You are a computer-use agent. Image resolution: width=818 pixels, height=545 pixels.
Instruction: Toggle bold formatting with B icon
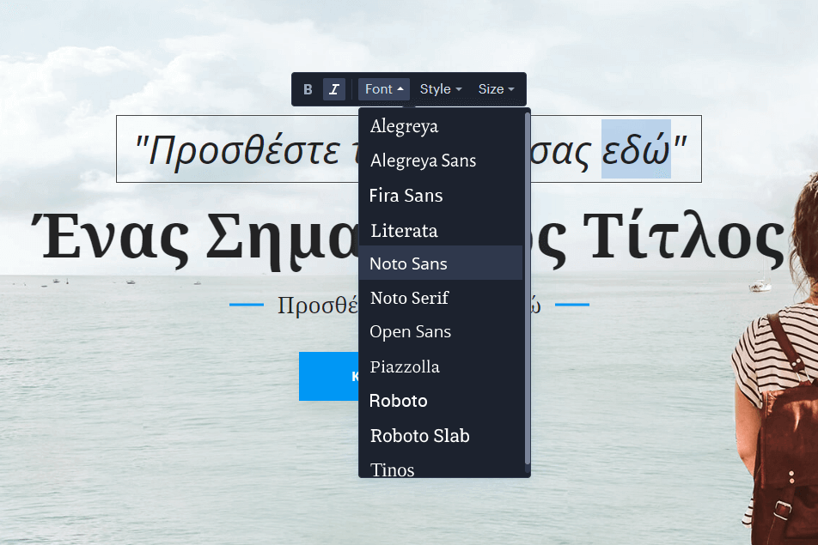[308, 89]
